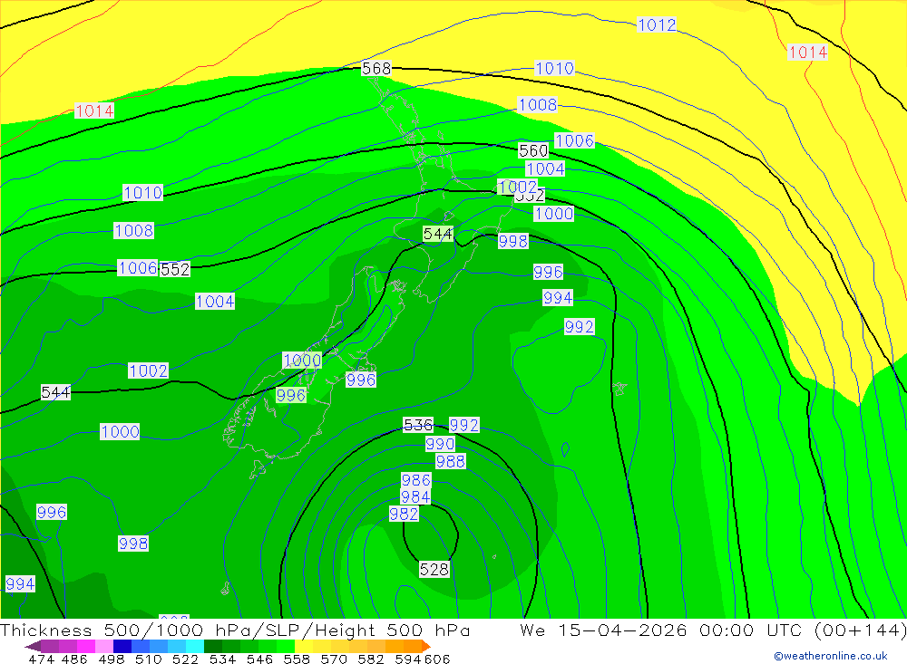
Task: Click the 528 contour label in the low
Action: [x=434, y=570]
